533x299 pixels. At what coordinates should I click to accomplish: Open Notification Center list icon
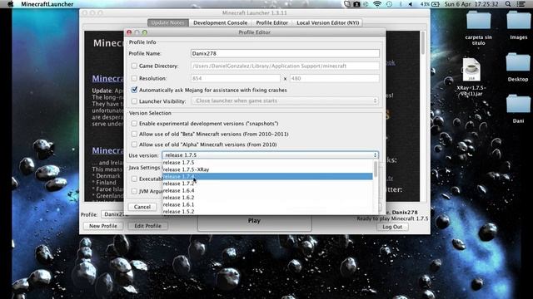(x=521, y=4)
